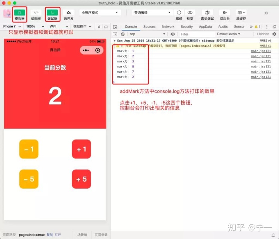This screenshot has height=239, width=279.
Task: Click the switch to background (切后台) icon
Action: [x=224, y=13]
